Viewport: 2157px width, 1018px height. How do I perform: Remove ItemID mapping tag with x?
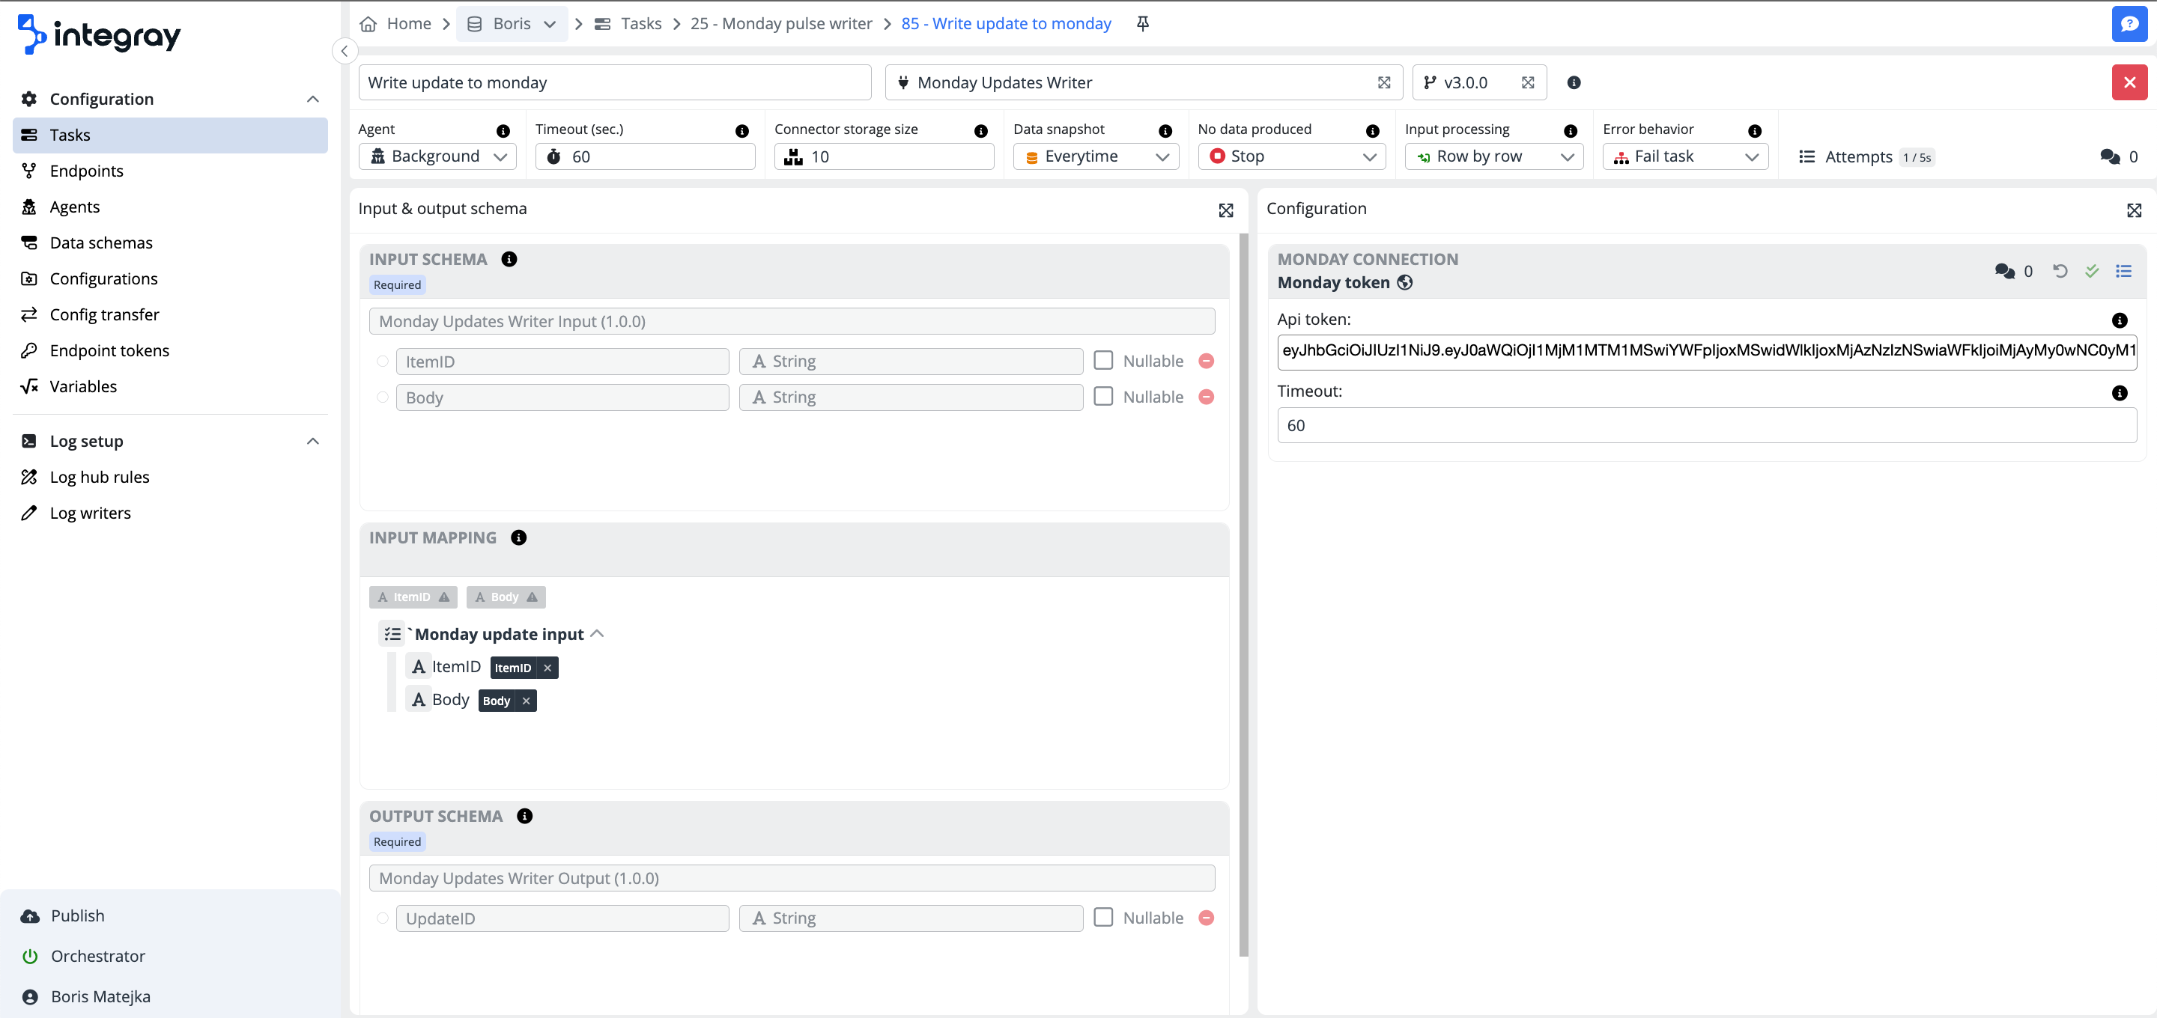[x=547, y=667]
